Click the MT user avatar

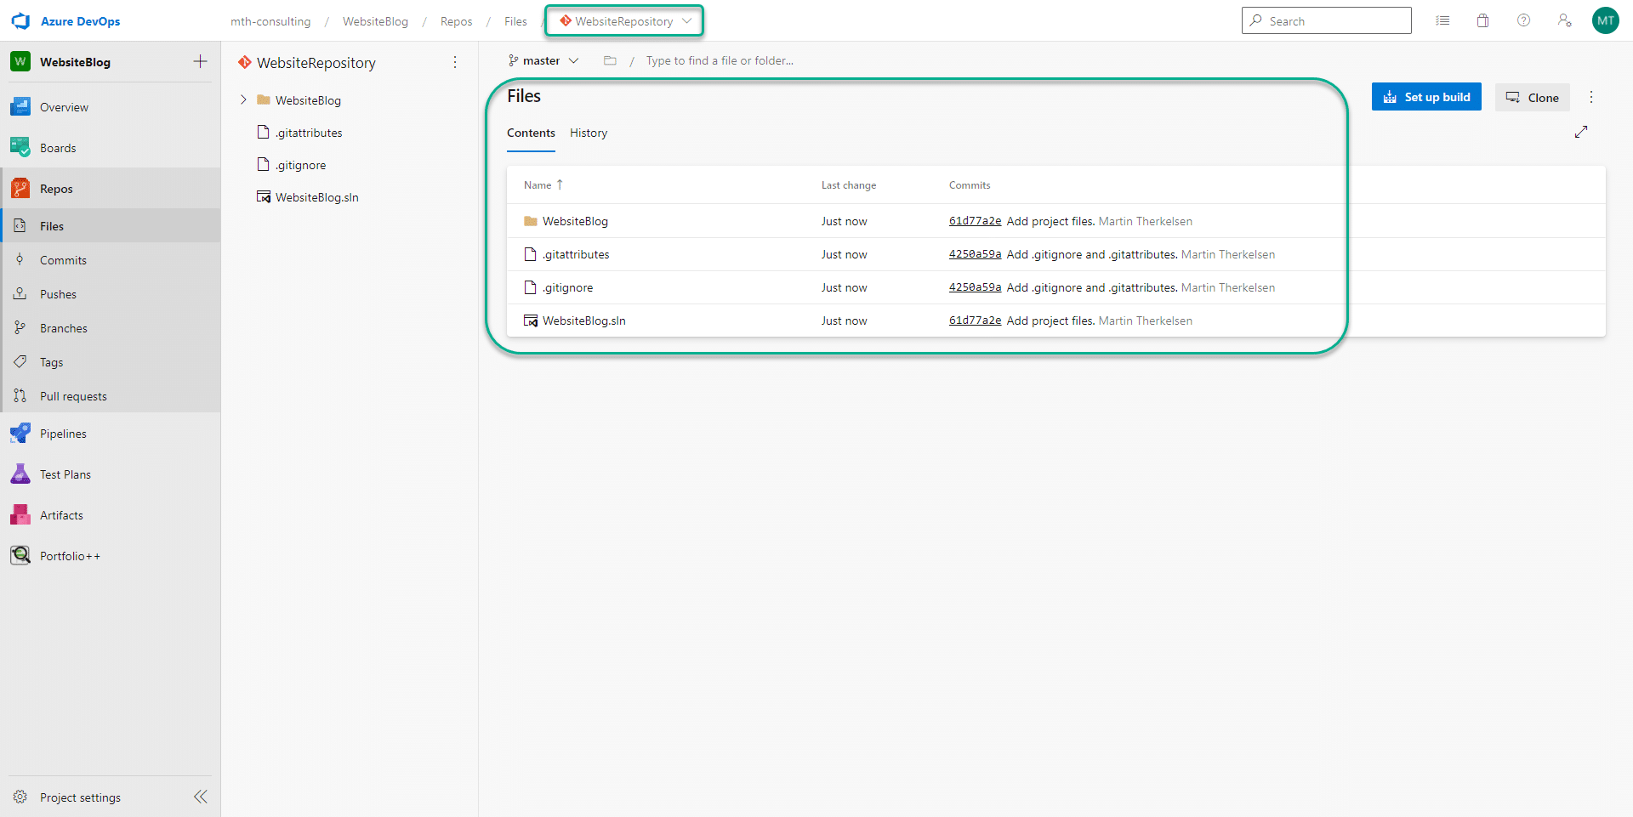1605,21
